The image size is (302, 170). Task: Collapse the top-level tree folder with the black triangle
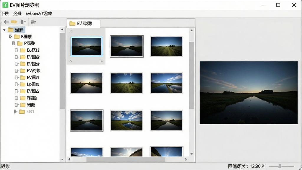tap(4, 30)
